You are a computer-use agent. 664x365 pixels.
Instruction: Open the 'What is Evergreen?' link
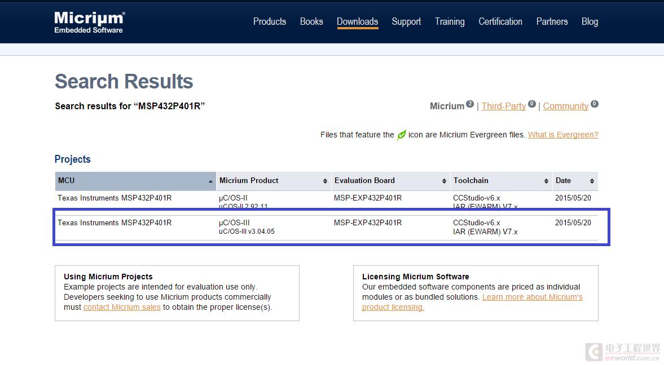click(563, 135)
